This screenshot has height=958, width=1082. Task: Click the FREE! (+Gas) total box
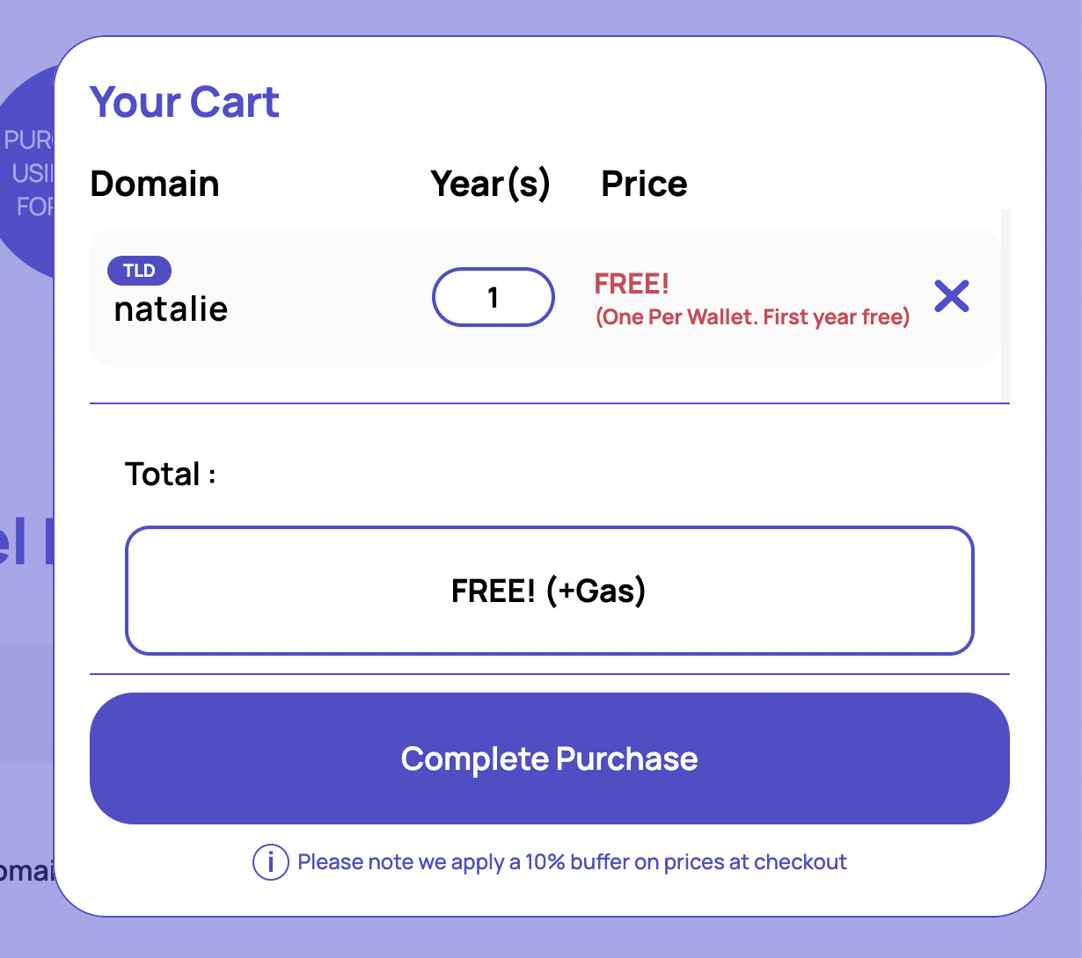click(549, 591)
